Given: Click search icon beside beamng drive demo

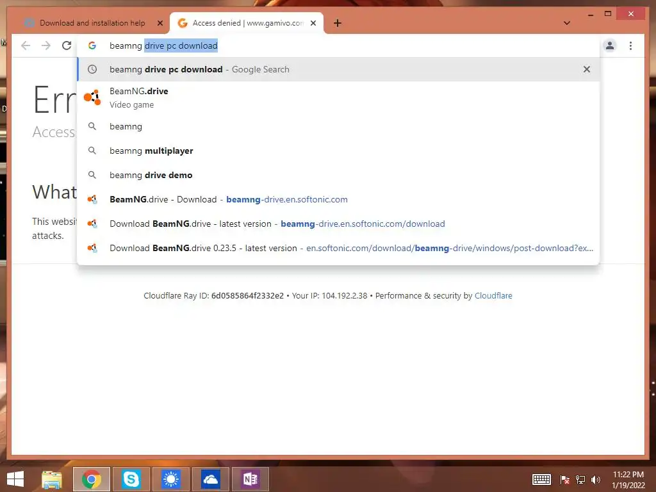Looking at the screenshot, I should click(92, 175).
